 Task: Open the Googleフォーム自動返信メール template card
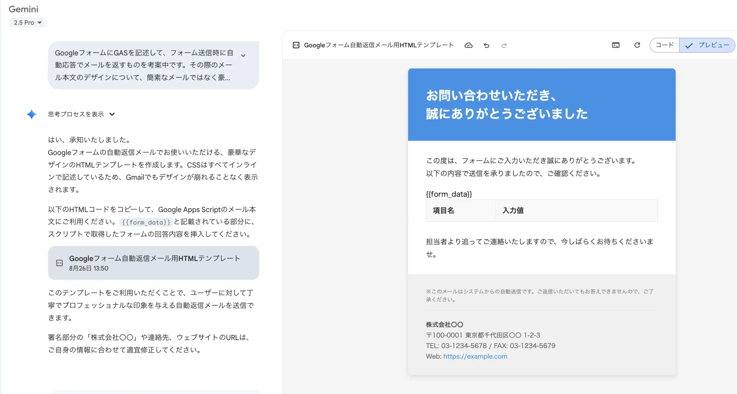tap(153, 263)
